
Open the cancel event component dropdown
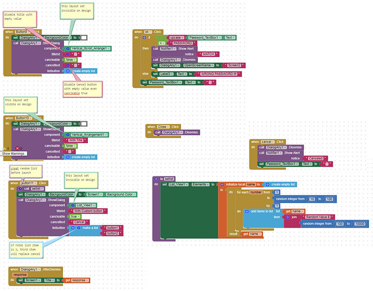tap(268, 142)
